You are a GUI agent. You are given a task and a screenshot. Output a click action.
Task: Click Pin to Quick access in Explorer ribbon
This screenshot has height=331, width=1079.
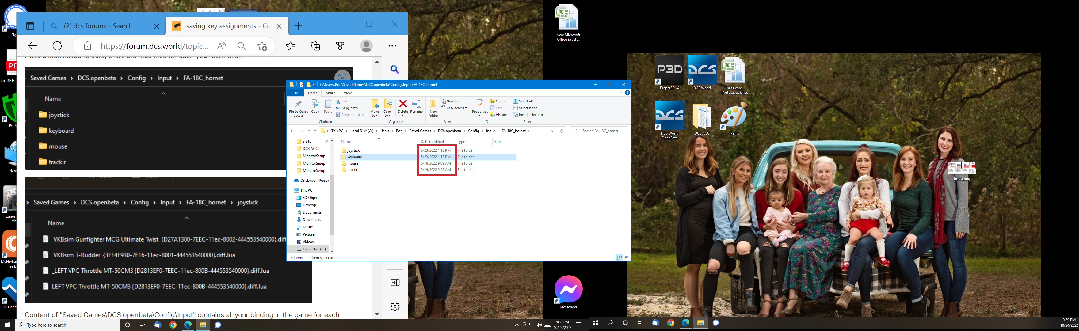tap(298, 108)
